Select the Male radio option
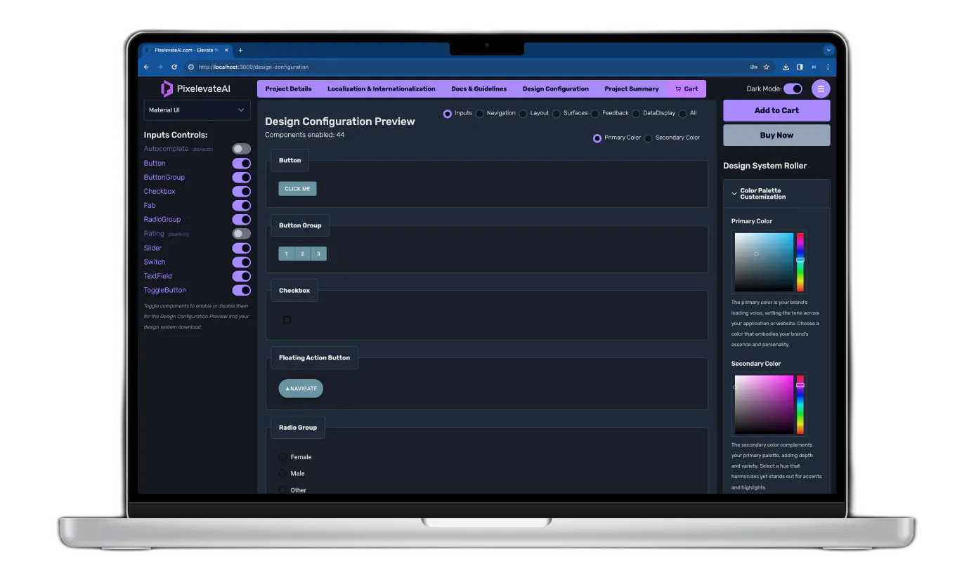The height and width of the screenshot is (580, 976). click(x=283, y=473)
